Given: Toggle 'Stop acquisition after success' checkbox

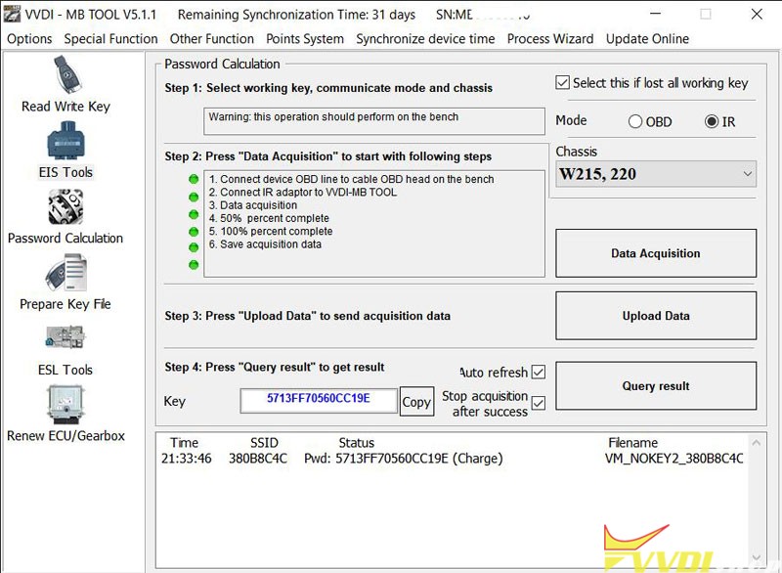Looking at the screenshot, I should pyautogui.click(x=539, y=403).
